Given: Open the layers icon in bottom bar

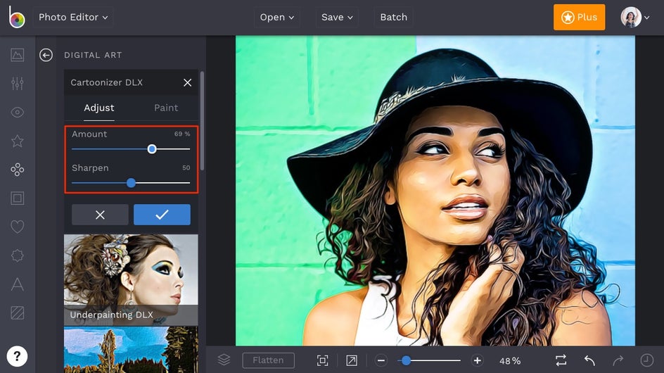Looking at the screenshot, I should click(x=224, y=360).
